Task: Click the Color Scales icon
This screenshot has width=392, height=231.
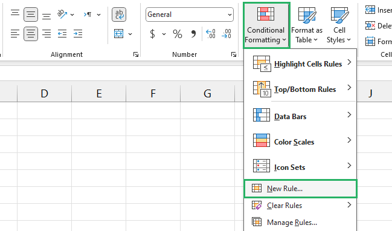Action: click(x=262, y=140)
